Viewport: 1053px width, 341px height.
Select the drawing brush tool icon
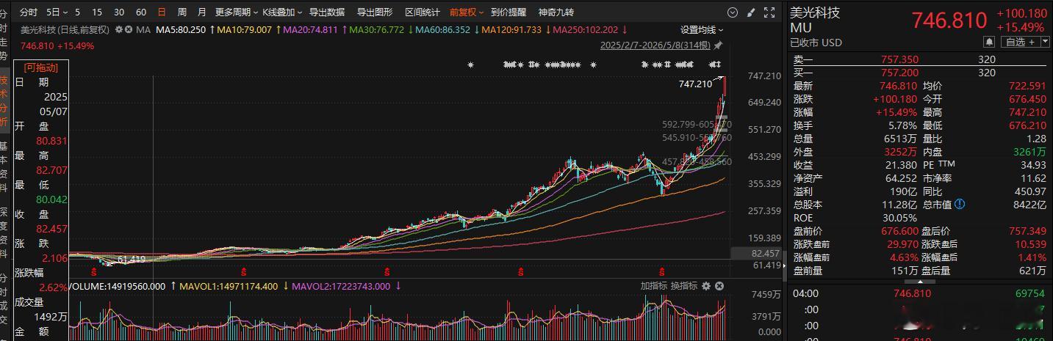pyautogui.click(x=750, y=12)
